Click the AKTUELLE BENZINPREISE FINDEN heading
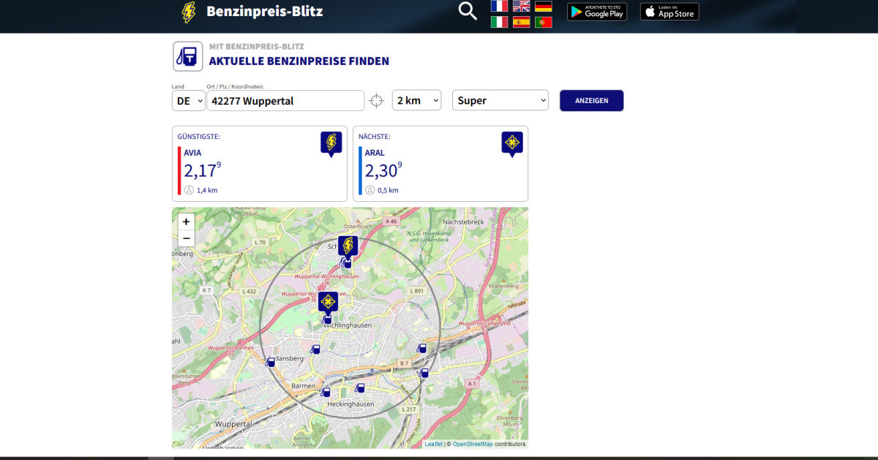 299,61
